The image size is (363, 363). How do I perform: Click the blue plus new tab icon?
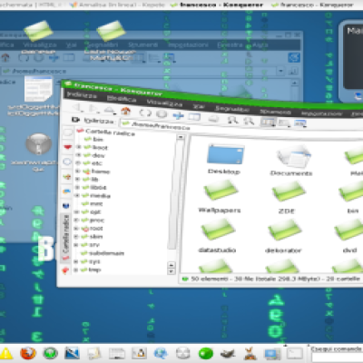tap(178, 115)
